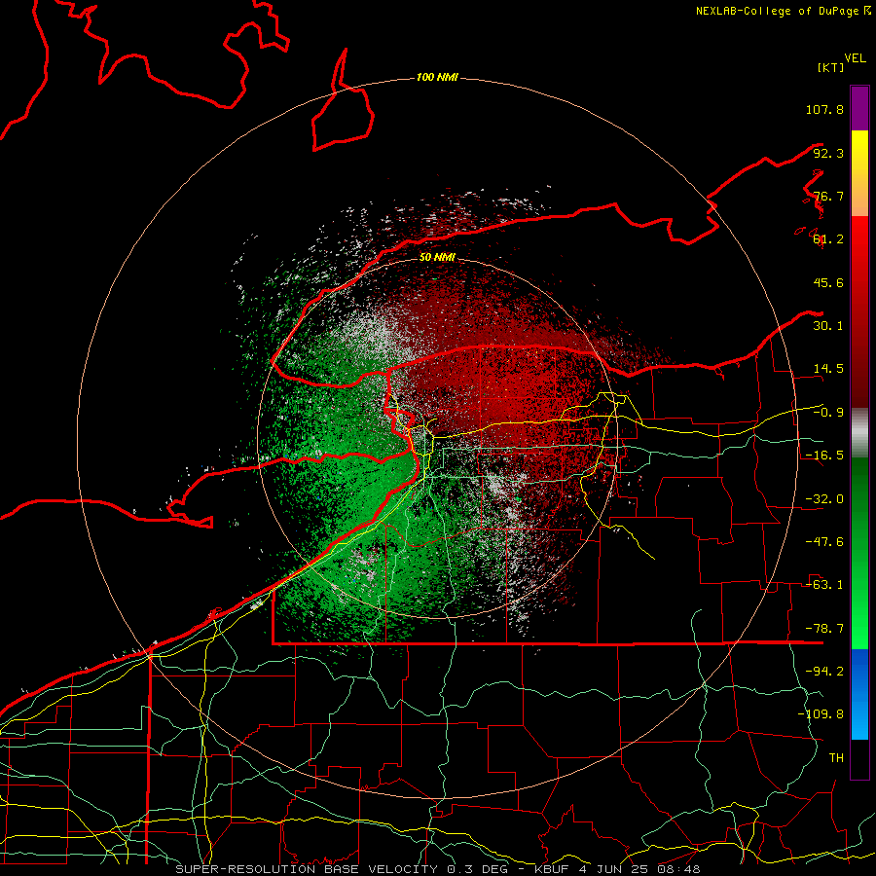876x876 pixels.
Task: Select the -78.7 legend value
Action: click(824, 629)
